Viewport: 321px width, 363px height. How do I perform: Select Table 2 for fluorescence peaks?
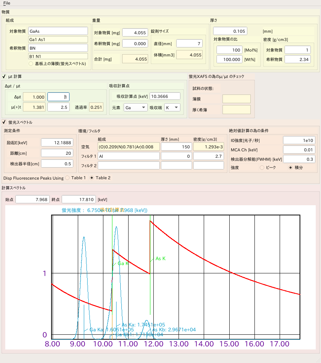(92, 178)
